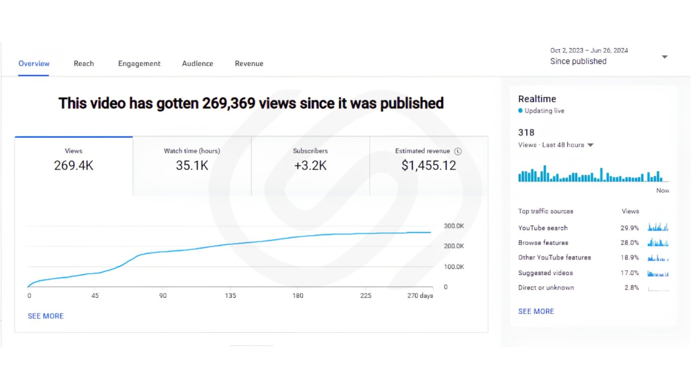Click SEE MORE in the Realtime panel
Viewport: 691px width, 389px height.
(x=536, y=311)
